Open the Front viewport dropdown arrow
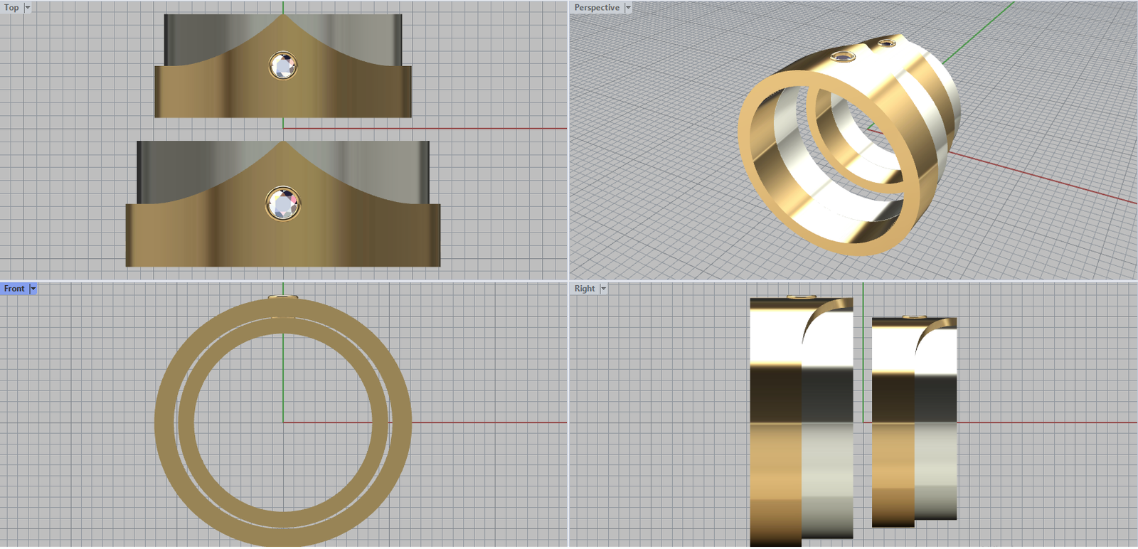This screenshot has height=549, width=1138. tap(33, 289)
